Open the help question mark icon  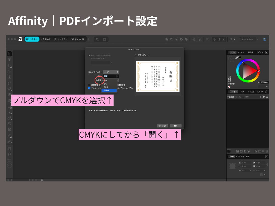tap(265, 39)
